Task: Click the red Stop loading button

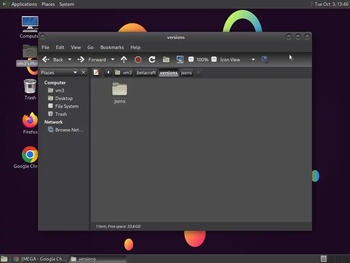Action: pos(138,60)
